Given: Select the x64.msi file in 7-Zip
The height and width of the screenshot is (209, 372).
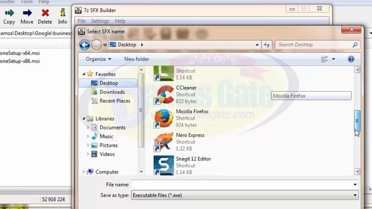Looking at the screenshot, I should click(20, 53).
